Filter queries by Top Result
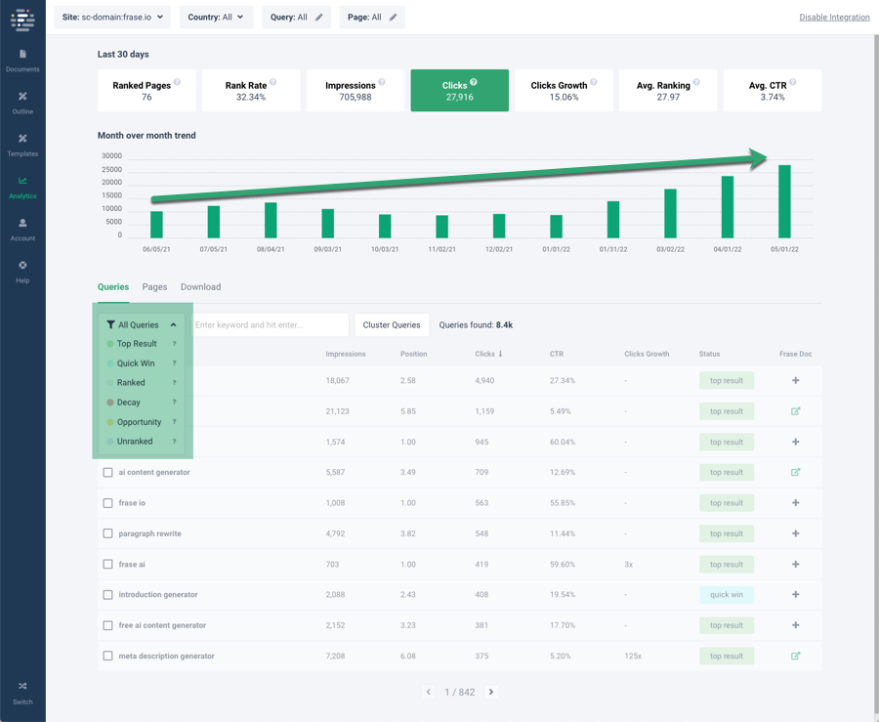879x722 pixels. coord(137,344)
